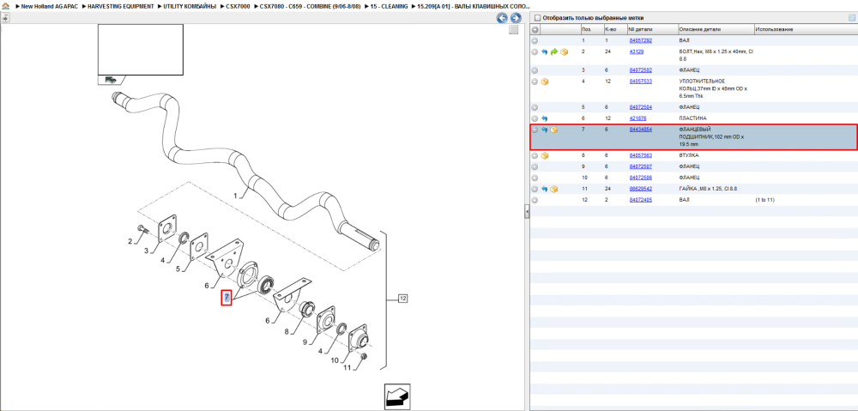The width and height of the screenshot is (858, 411).
Task: Select callout 9 on the diagram
Action: (306, 342)
